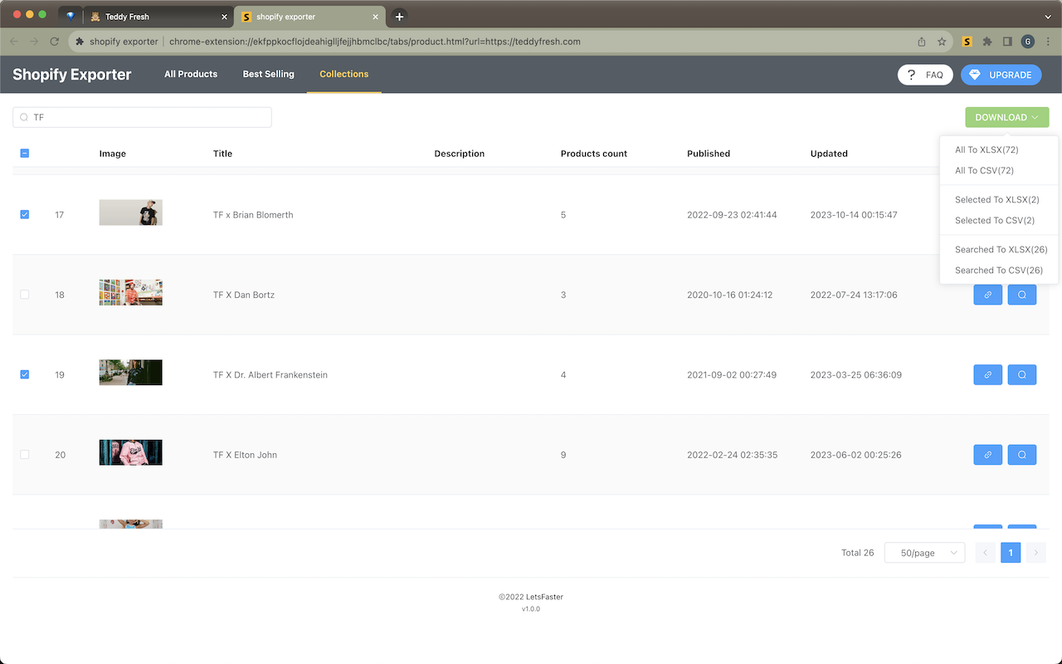This screenshot has width=1062, height=664.
Task: Click the link icon for TF X Elton John
Action: click(987, 455)
